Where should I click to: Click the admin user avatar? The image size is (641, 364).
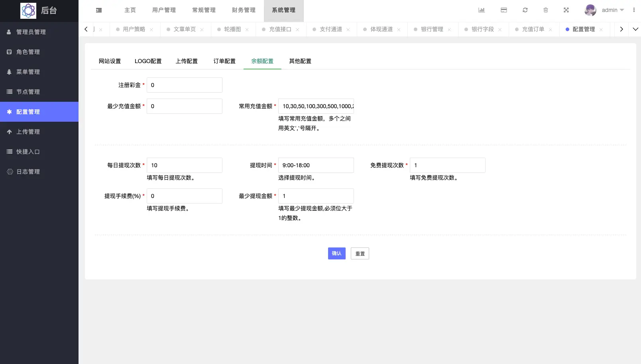[x=590, y=10]
